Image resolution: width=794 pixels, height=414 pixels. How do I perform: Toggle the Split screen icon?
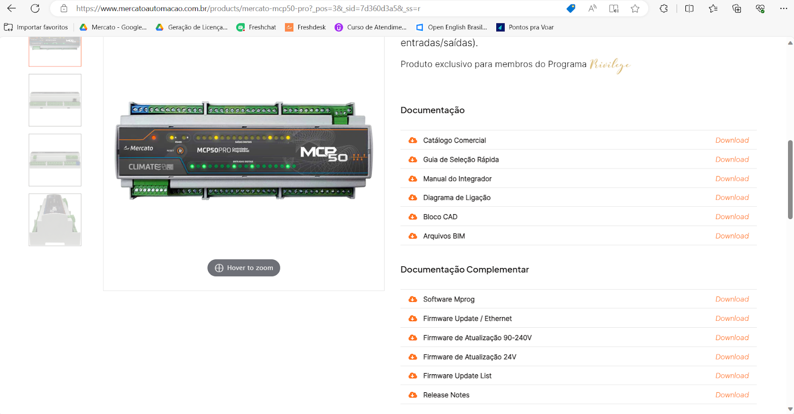pyautogui.click(x=689, y=8)
